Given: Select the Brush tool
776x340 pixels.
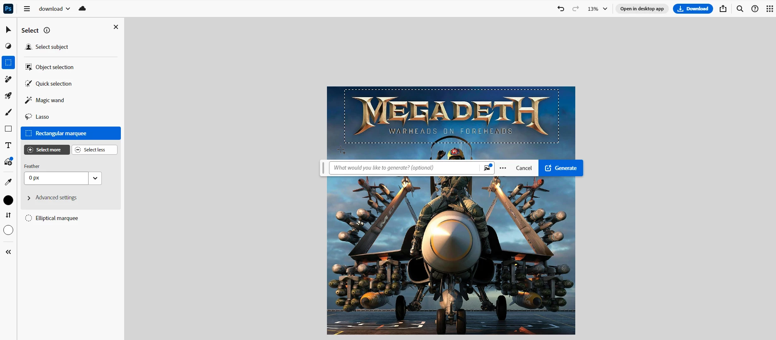Looking at the screenshot, I should tap(8, 112).
